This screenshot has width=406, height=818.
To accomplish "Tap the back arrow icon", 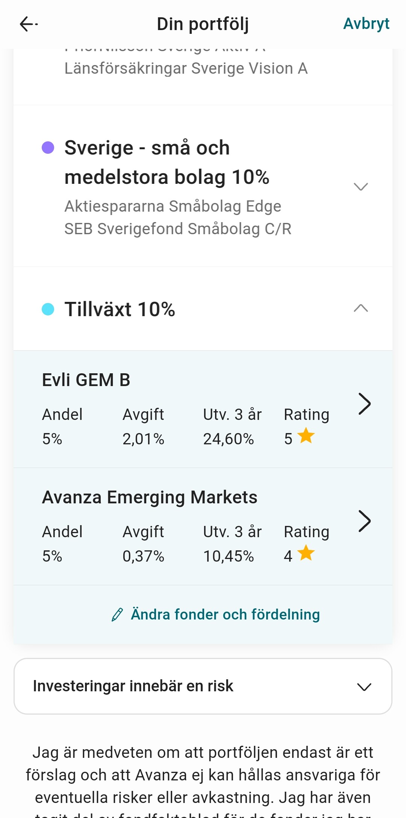I will (x=29, y=24).
